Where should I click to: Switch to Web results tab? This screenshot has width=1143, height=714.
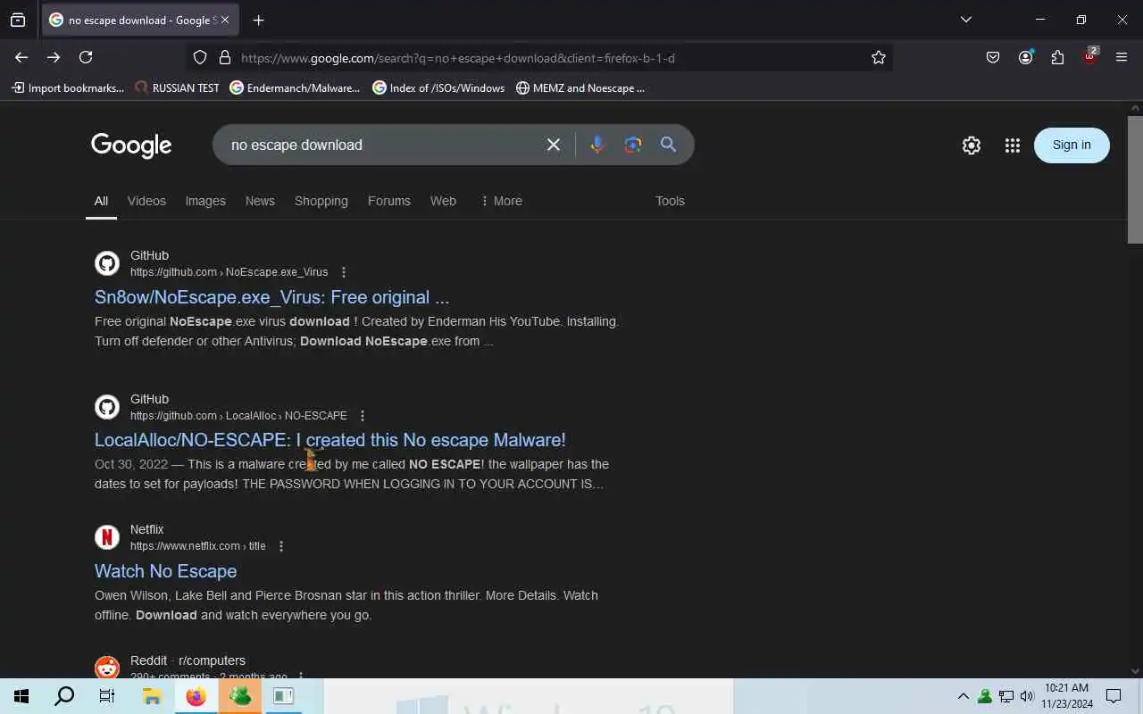[x=443, y=201]
